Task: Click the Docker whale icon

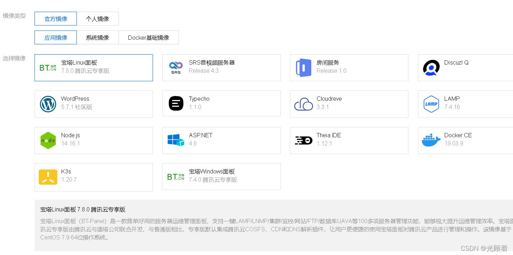Action: coord(431,140)
